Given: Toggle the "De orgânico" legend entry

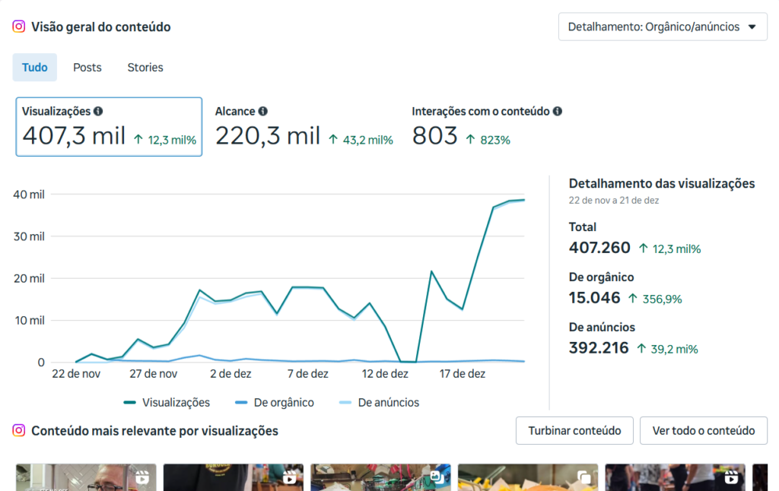Looking at the screenshot, I should (x=275, y=403).
